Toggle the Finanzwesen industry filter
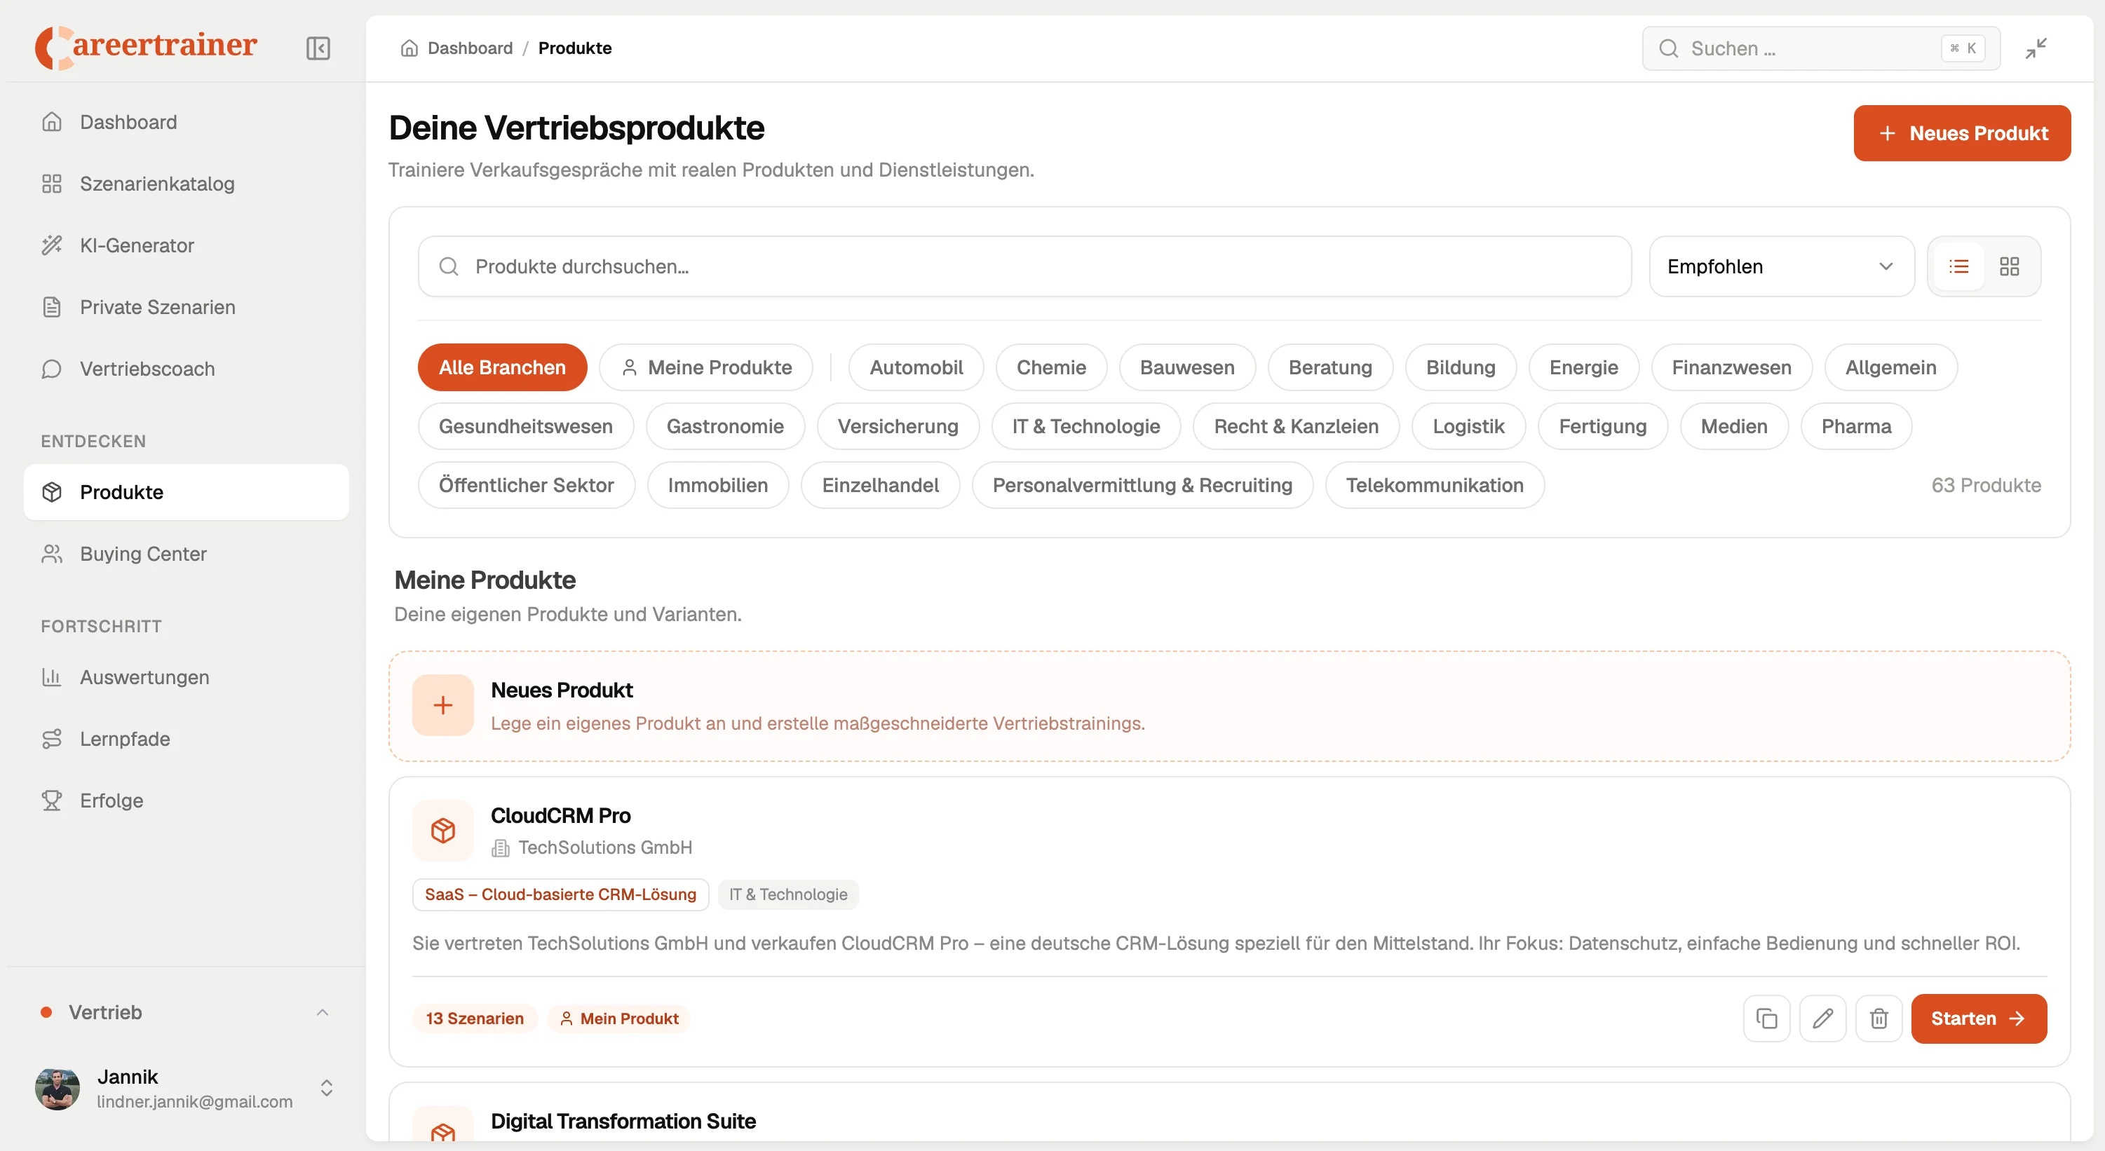The height and width of the screenshot is (1151, 2105). (1731, 367)
